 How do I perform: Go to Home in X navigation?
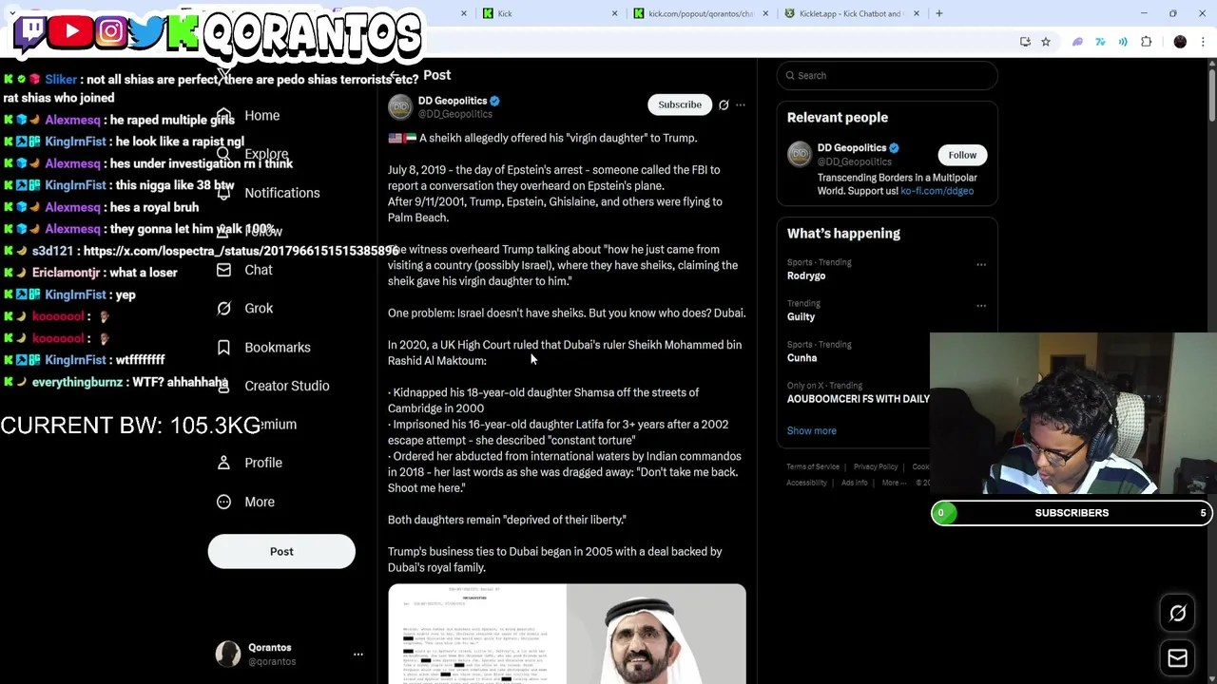pos(261,115)
